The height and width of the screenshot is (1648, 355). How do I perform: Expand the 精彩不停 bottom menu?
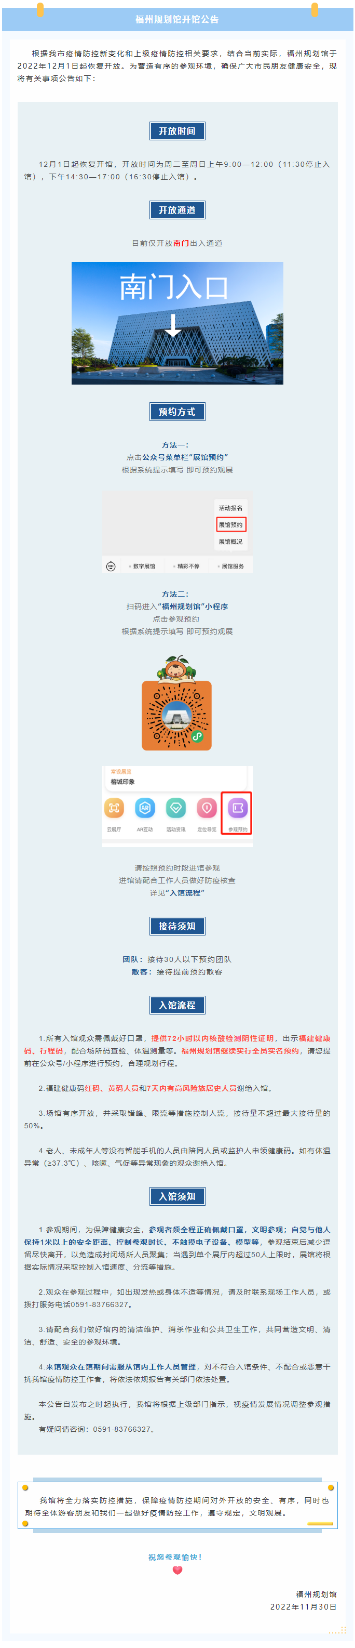(x=186, y=566)
